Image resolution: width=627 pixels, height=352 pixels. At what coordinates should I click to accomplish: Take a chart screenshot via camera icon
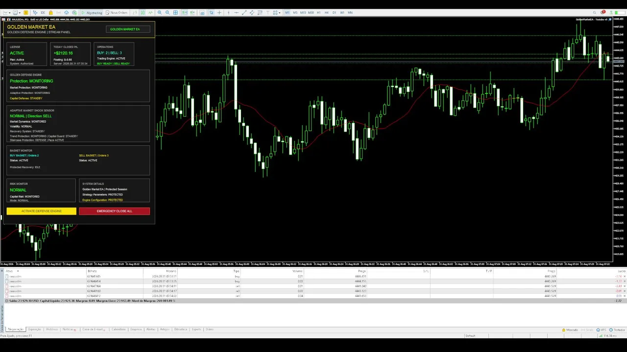coord(202,12)
